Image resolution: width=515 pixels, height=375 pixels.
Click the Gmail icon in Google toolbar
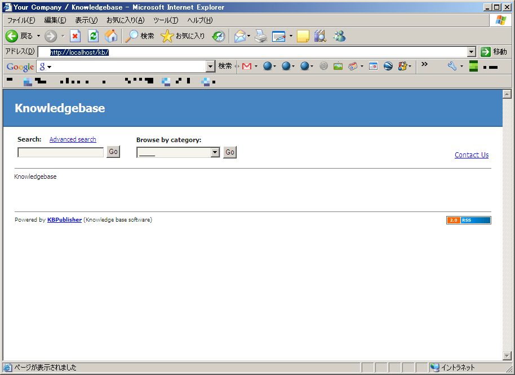click(246, 66)
